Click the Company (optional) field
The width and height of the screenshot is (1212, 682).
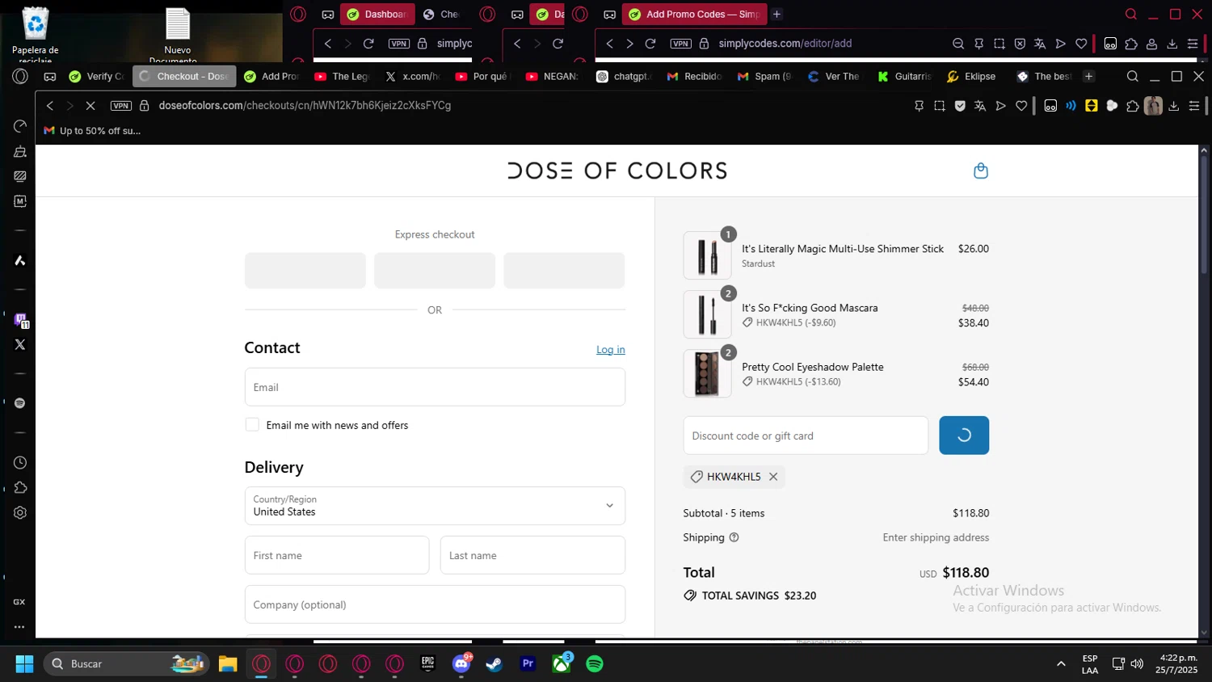(435, 604)
